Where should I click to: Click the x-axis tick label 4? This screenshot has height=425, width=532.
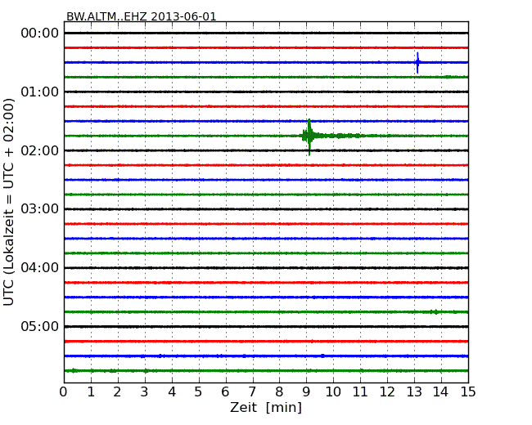(172, 392)
